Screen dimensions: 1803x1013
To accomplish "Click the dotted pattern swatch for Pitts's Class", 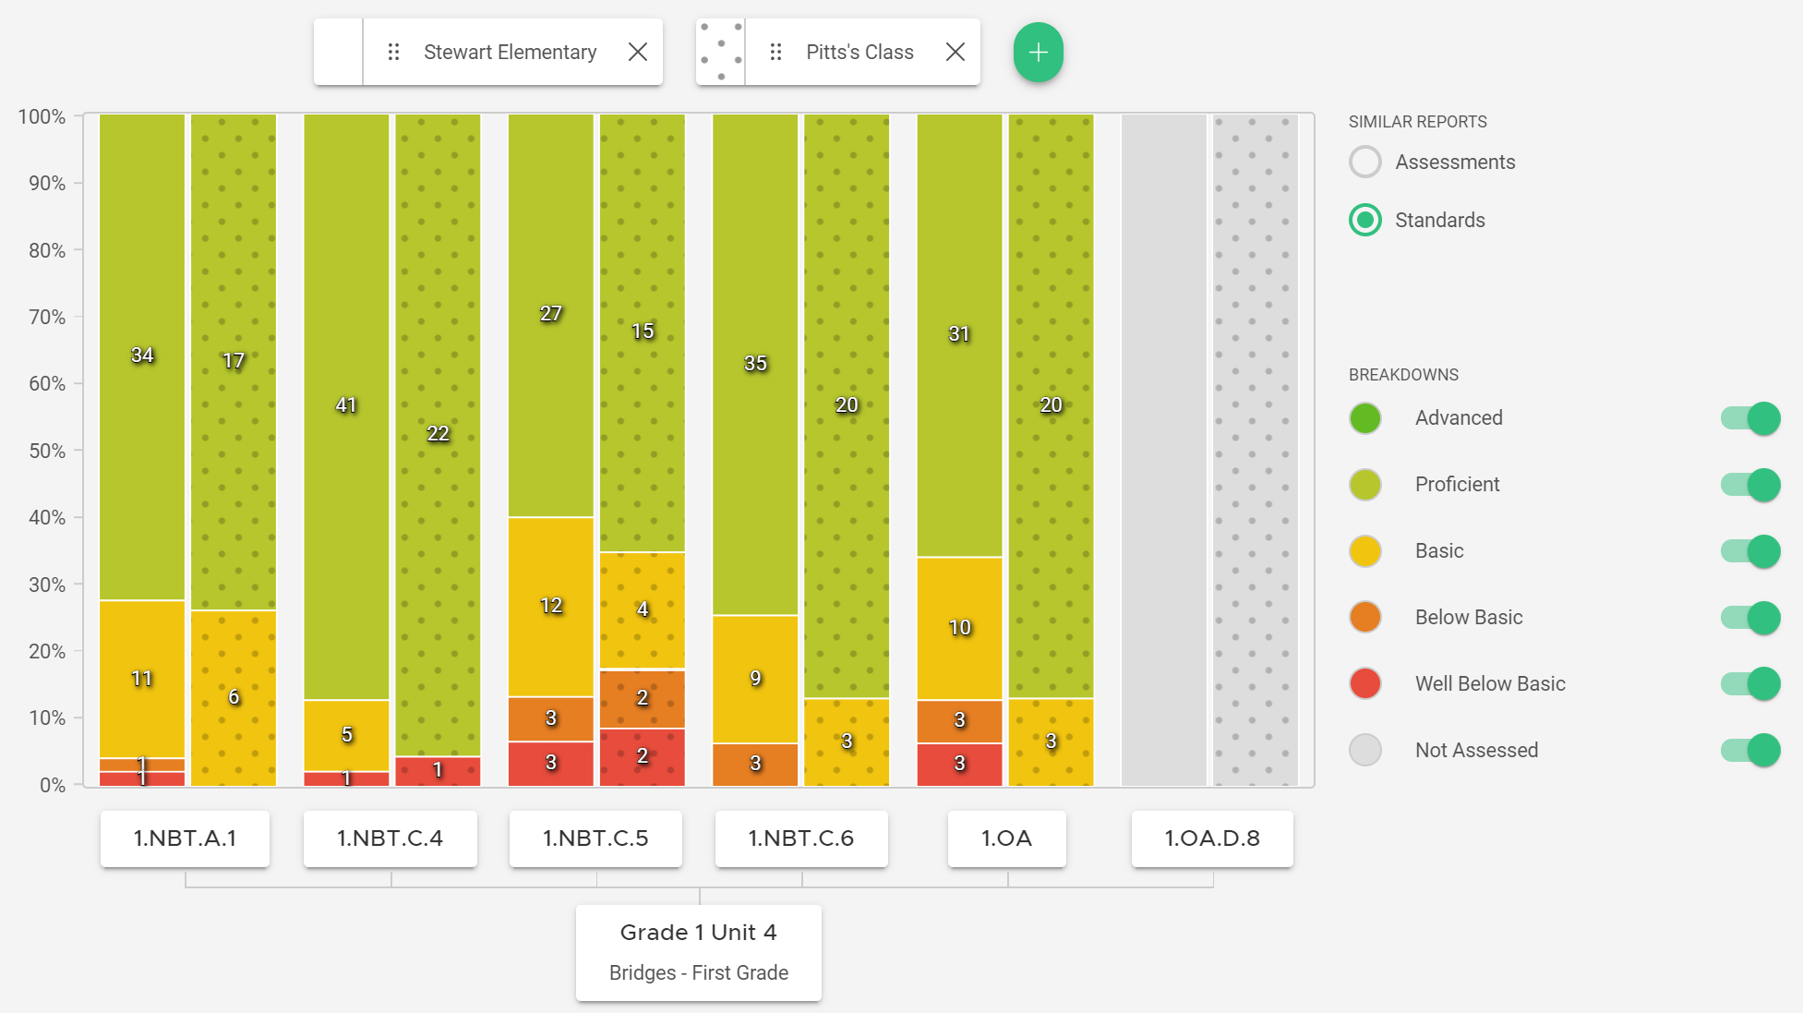I will (x=720, y=52).
